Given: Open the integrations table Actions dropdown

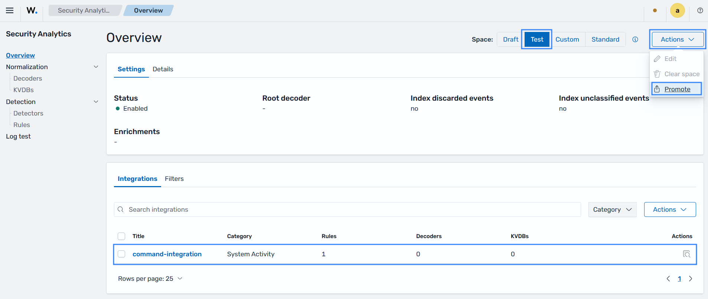Looking at the screenshot, I should pos(670,209).
